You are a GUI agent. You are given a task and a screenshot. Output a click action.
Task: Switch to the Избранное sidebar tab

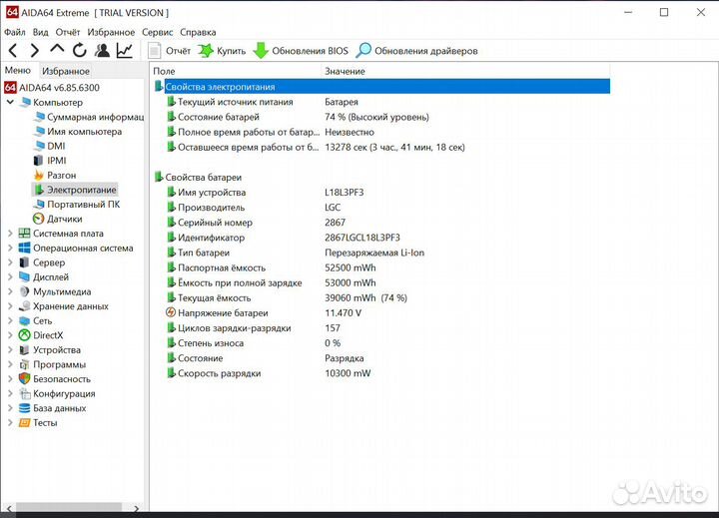click(66, 71)
